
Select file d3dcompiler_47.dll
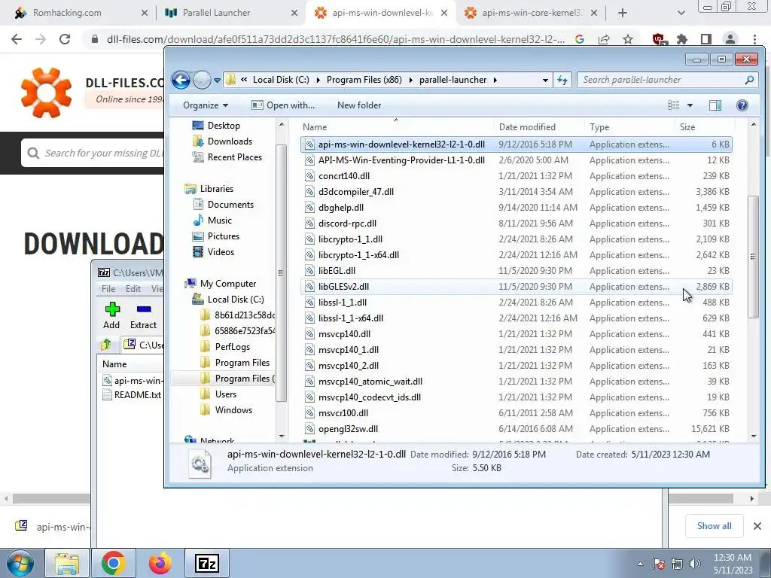coord(517,192)
